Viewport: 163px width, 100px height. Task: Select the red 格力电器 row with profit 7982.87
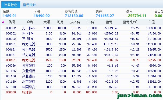(82, 60)
